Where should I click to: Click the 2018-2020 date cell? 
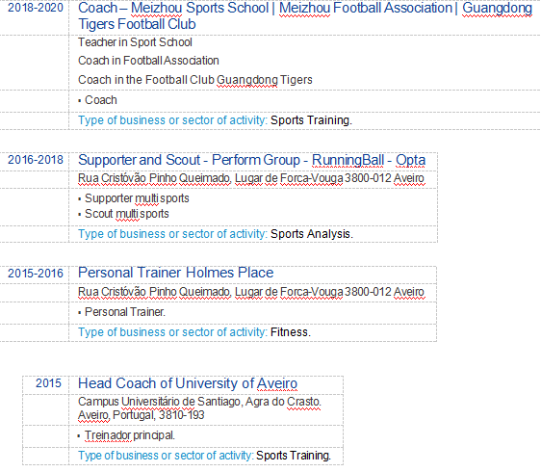pos(36,8)
